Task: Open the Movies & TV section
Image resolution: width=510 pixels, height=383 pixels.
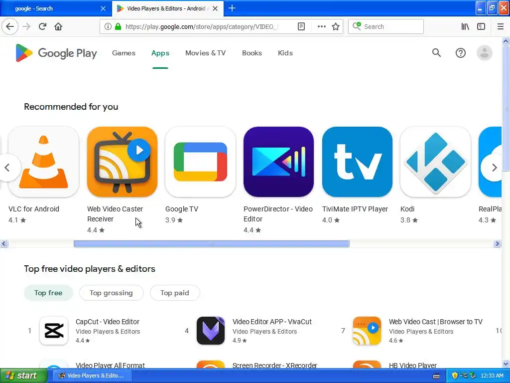Action: pyautogui.click(x=205, y=53)
